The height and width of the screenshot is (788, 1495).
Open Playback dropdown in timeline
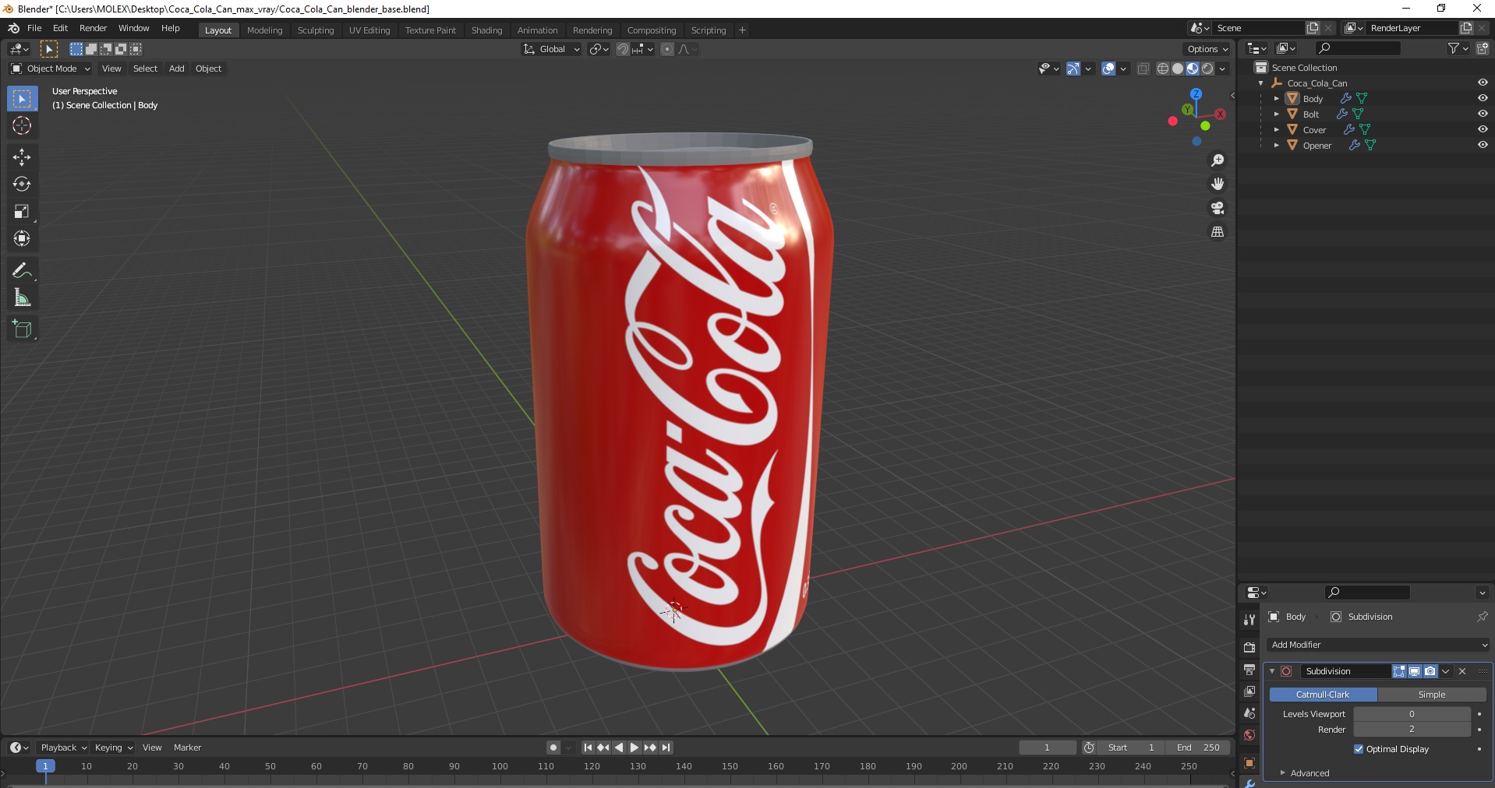pyautogui.click(x=63, y=748)
